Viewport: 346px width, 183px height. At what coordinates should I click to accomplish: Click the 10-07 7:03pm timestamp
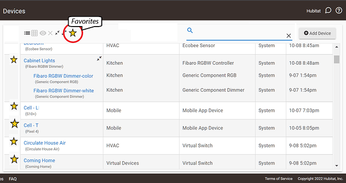[304, 110]
